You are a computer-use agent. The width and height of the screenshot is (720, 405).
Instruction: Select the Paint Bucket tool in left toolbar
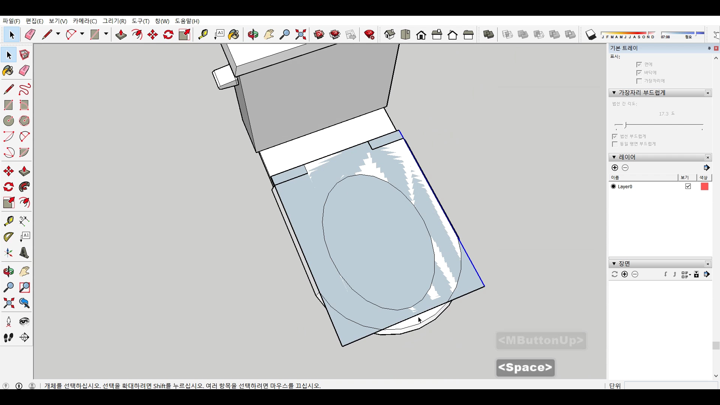[x=8, y=71]
